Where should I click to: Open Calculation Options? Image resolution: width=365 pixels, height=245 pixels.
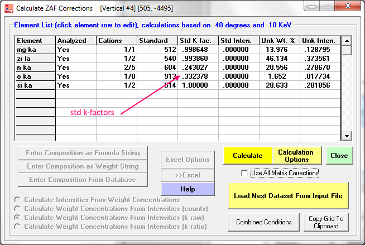point(296,156)
